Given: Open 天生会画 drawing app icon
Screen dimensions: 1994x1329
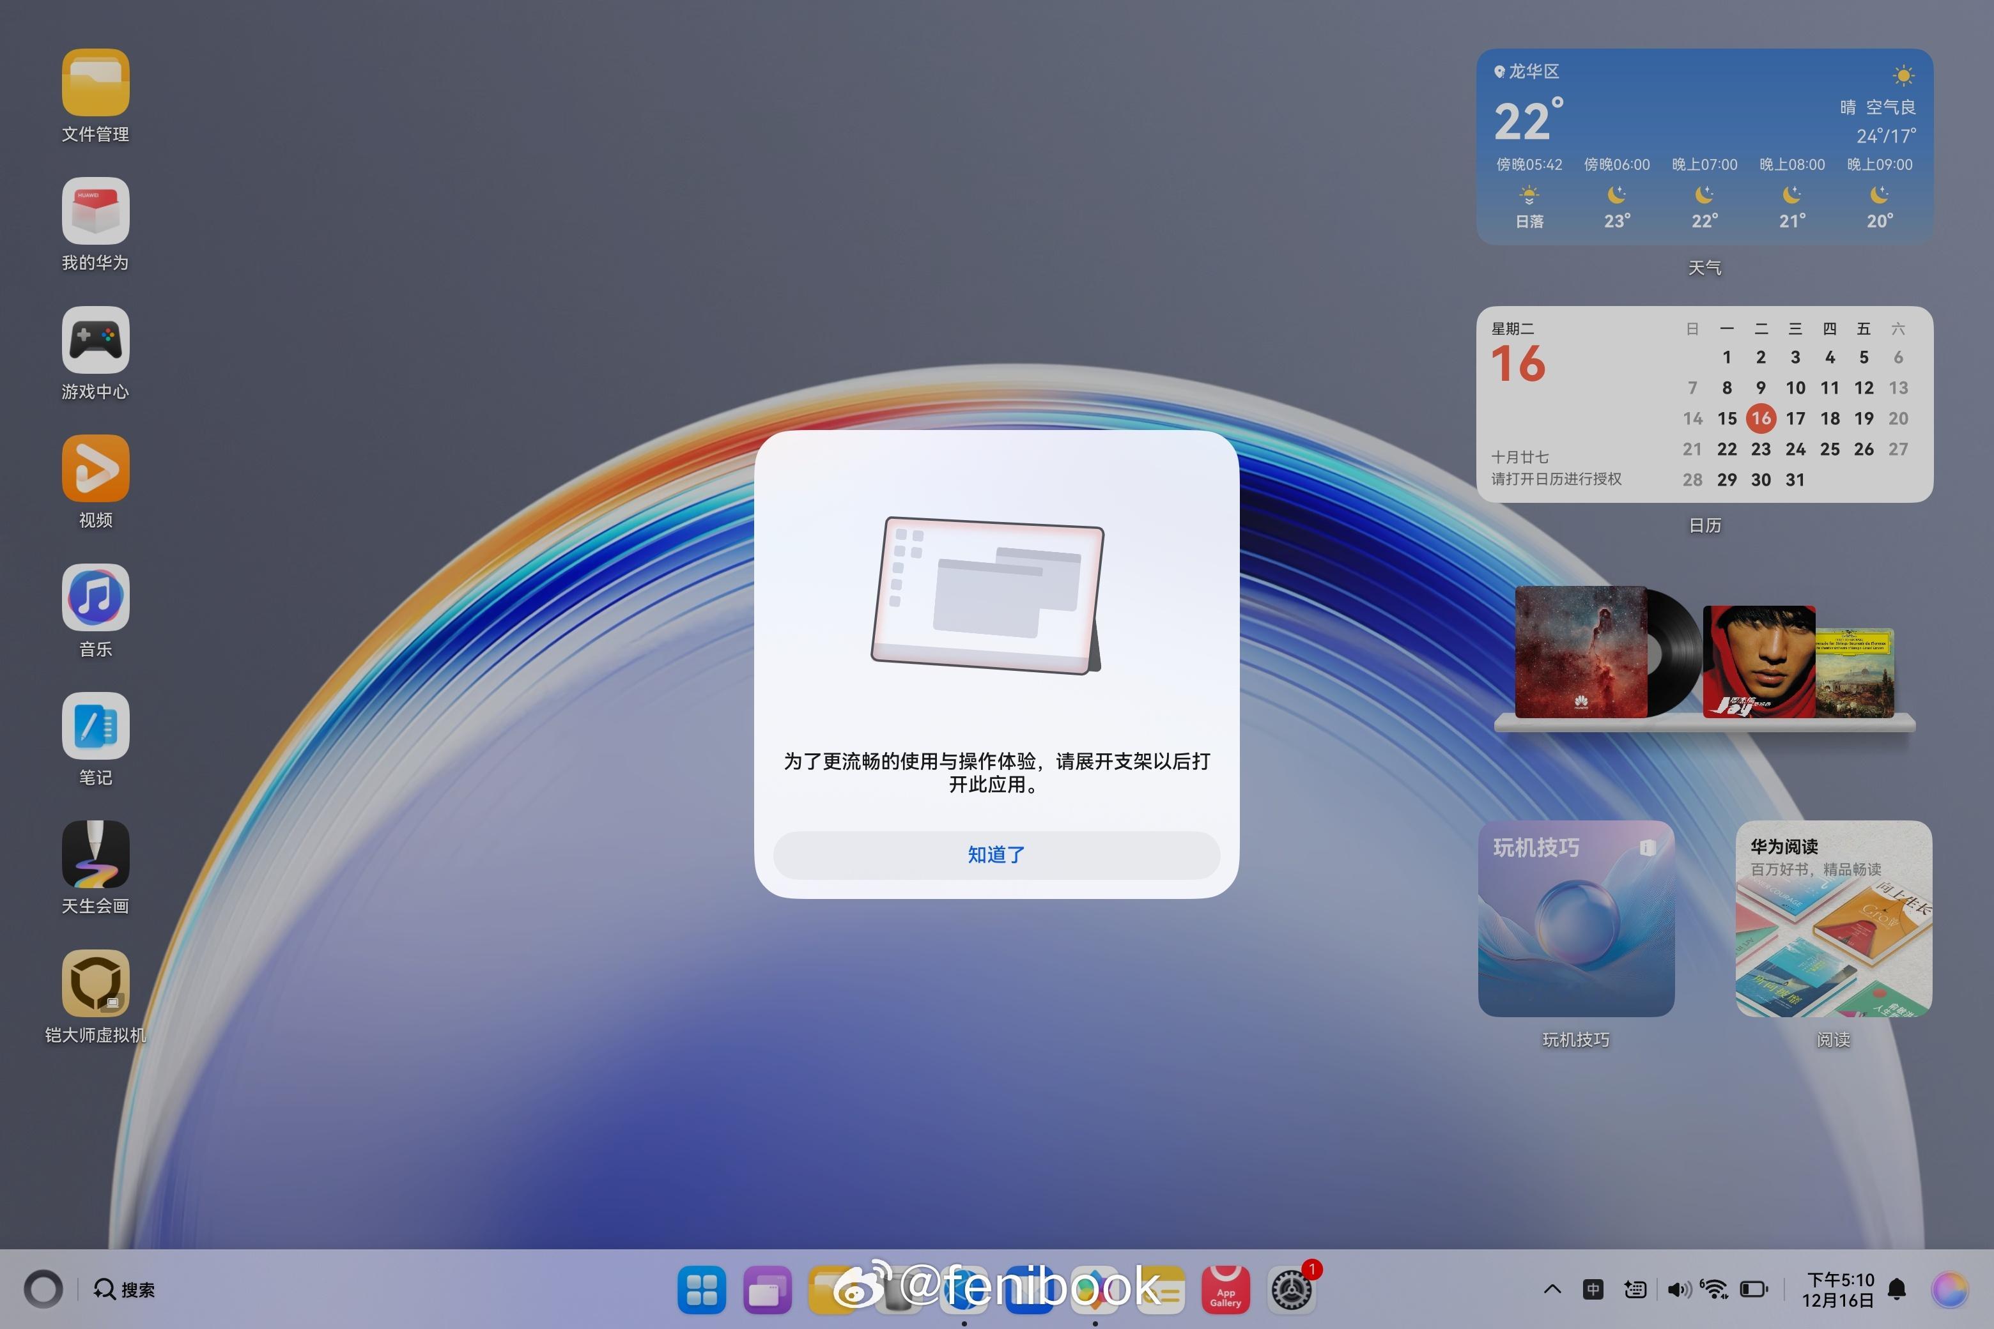Looking at the screenshot, I should [95, 854].
